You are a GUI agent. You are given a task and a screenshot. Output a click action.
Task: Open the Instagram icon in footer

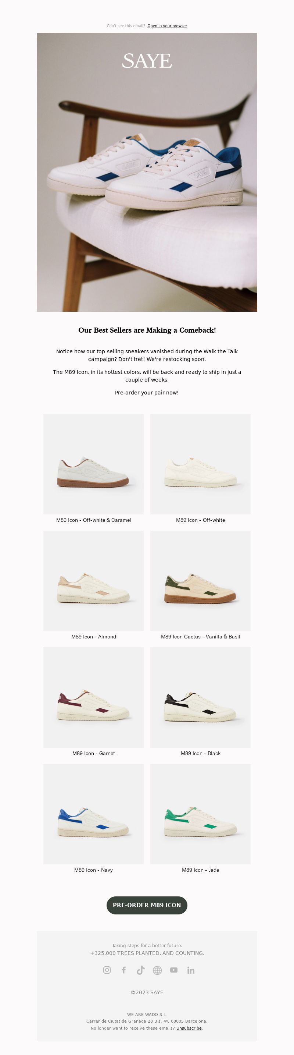coord(107,970)
